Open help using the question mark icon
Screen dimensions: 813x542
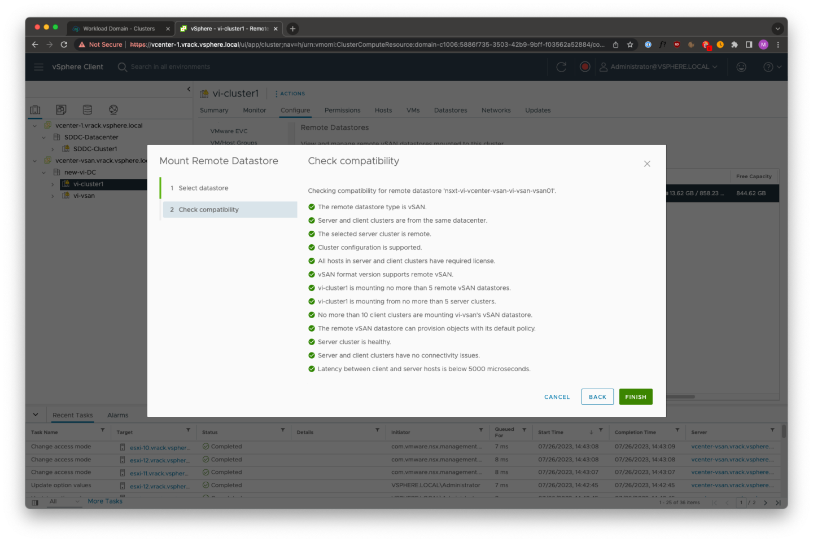pos(769,66)
